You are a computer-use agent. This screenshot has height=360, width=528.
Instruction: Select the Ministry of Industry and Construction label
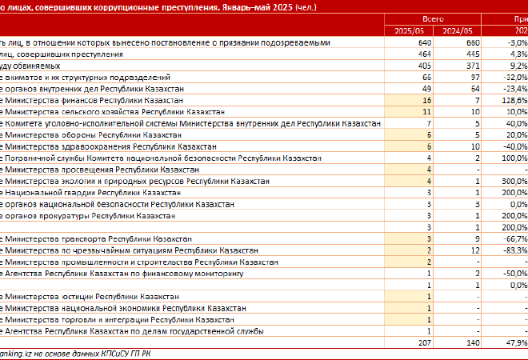pyautogui.click(x=139, y=262)
